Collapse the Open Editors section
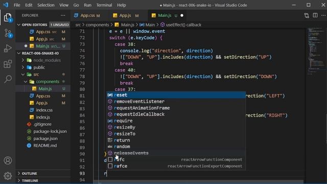 pos(43,25)
